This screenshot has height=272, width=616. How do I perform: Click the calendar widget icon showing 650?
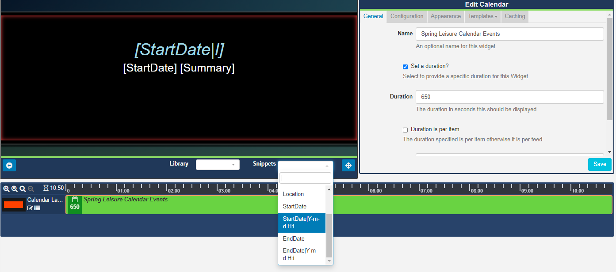pyautogui.click(x=75, y=204)
